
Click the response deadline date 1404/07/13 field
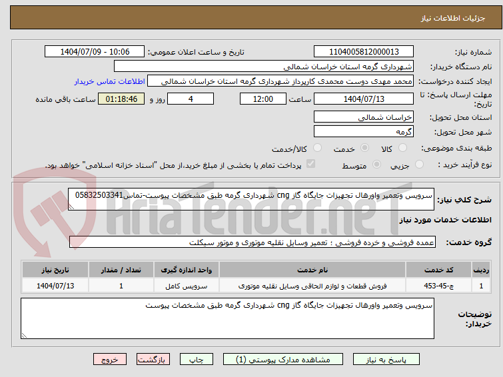(x=364, y=99)
